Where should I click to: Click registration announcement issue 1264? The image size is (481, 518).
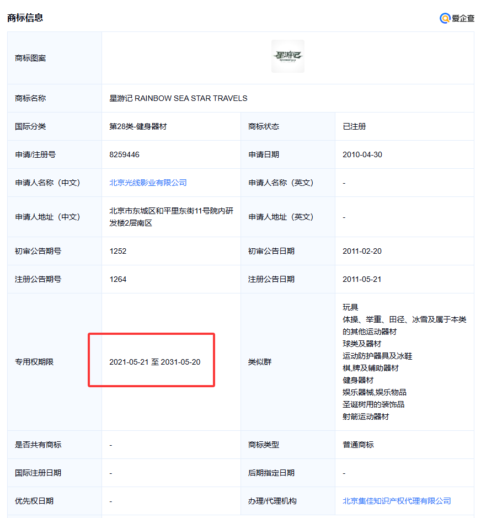118,279
